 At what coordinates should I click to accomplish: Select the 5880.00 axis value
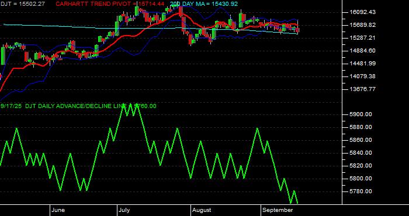click(361, 127)
